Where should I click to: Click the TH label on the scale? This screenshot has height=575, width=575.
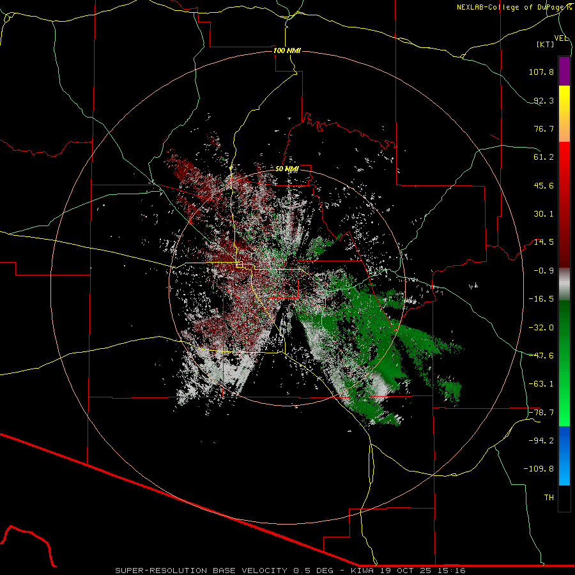coord(549,498)
